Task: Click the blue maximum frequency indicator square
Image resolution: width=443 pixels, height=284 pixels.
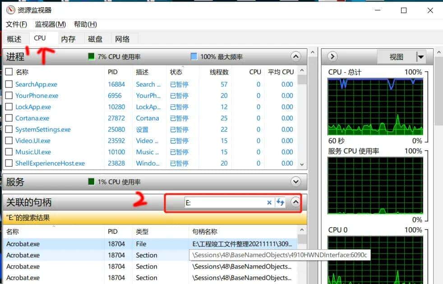Action: pyautogui.click(x=194, y=57)
